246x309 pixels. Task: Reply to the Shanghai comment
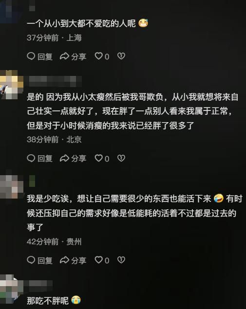[39, 56]
